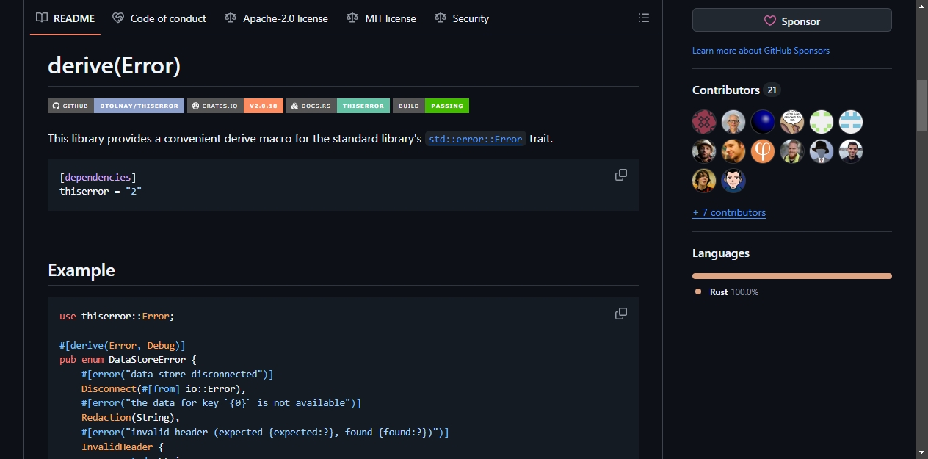Image resolution: width=928 pixels, height=459 pixels.
Task: Open the Apache-2.0 license tab
Action: tap(277, 18)
